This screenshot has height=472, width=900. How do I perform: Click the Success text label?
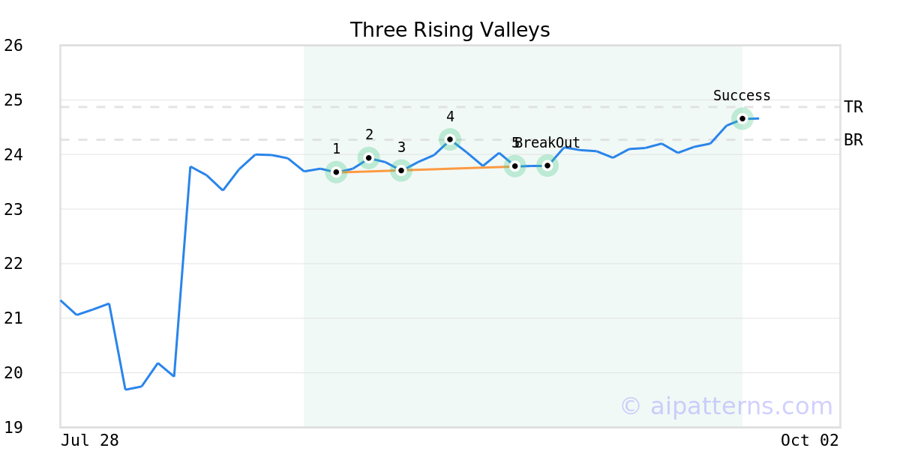click(x=742, y=96)
